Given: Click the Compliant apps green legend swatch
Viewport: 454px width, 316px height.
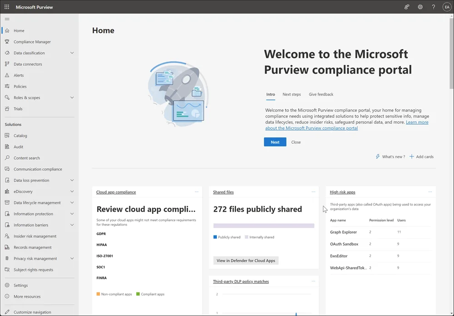Looking at the screenshot, I should [x=138, y=294].
